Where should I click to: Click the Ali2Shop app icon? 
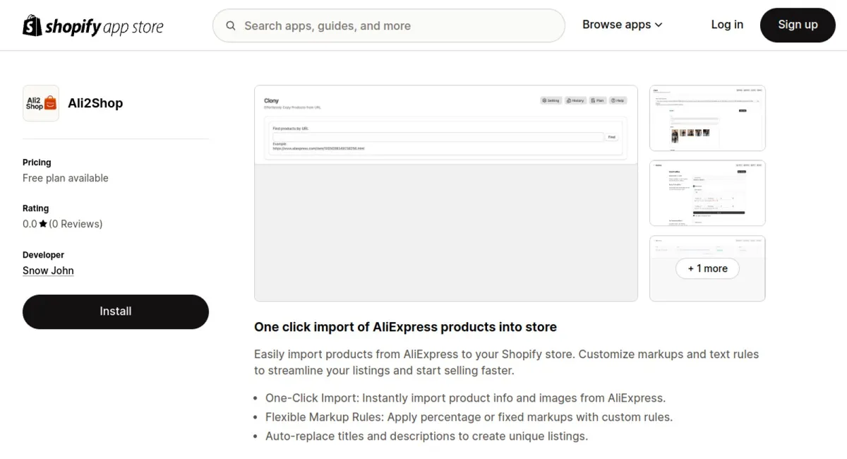click(x=41, y=103)
